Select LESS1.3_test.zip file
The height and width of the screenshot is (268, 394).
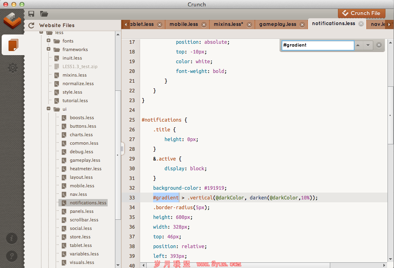coord(80,66)
